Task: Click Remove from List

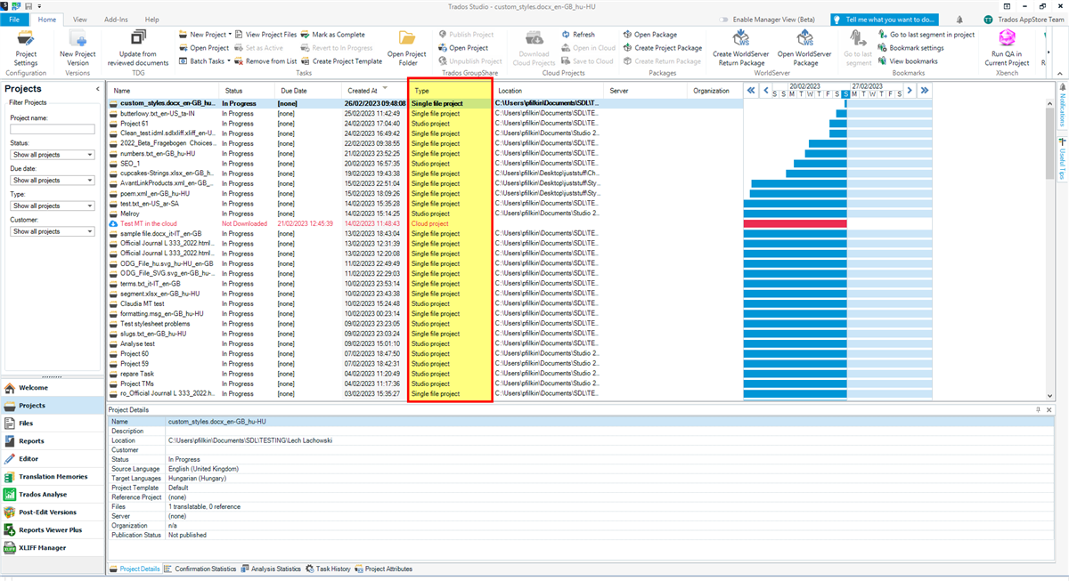Action: click(265, 61)
